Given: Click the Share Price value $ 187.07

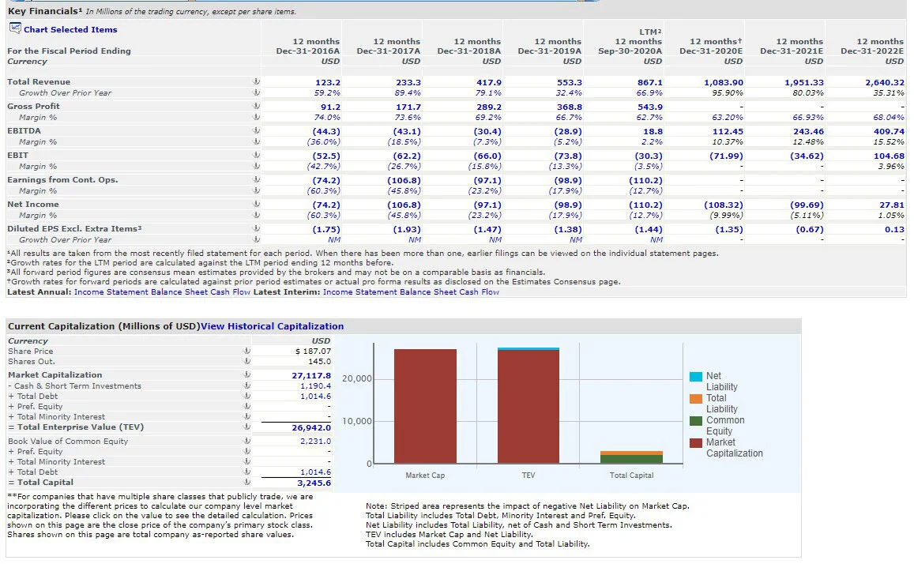Looking at the screenshot, I should coord(313,351).
